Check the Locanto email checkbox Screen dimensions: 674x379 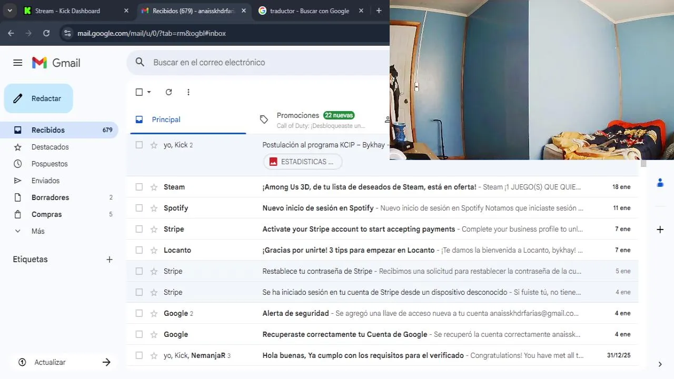pos(139,250)
